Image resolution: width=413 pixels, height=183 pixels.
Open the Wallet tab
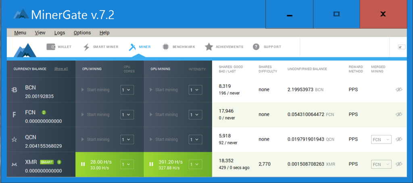click(59, 47)
